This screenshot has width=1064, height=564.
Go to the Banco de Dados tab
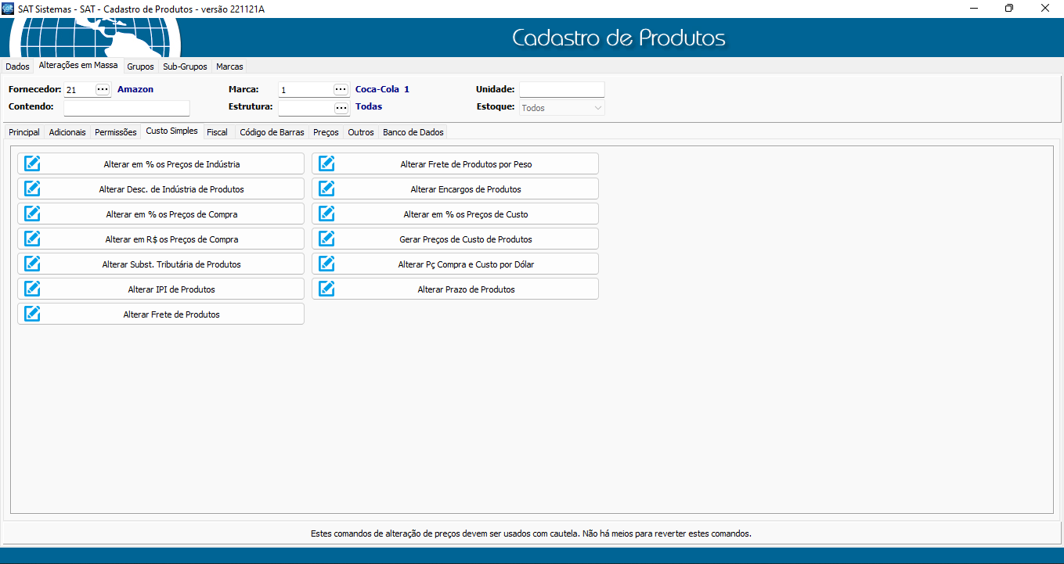click(x=413, y=132)
